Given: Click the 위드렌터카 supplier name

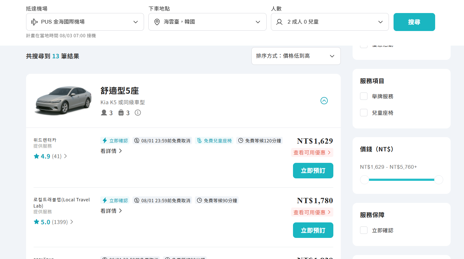Looking at the screenshot, I should tap(45, 140).
